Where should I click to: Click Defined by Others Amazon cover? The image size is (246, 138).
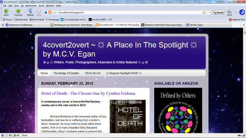pos(178,110)
